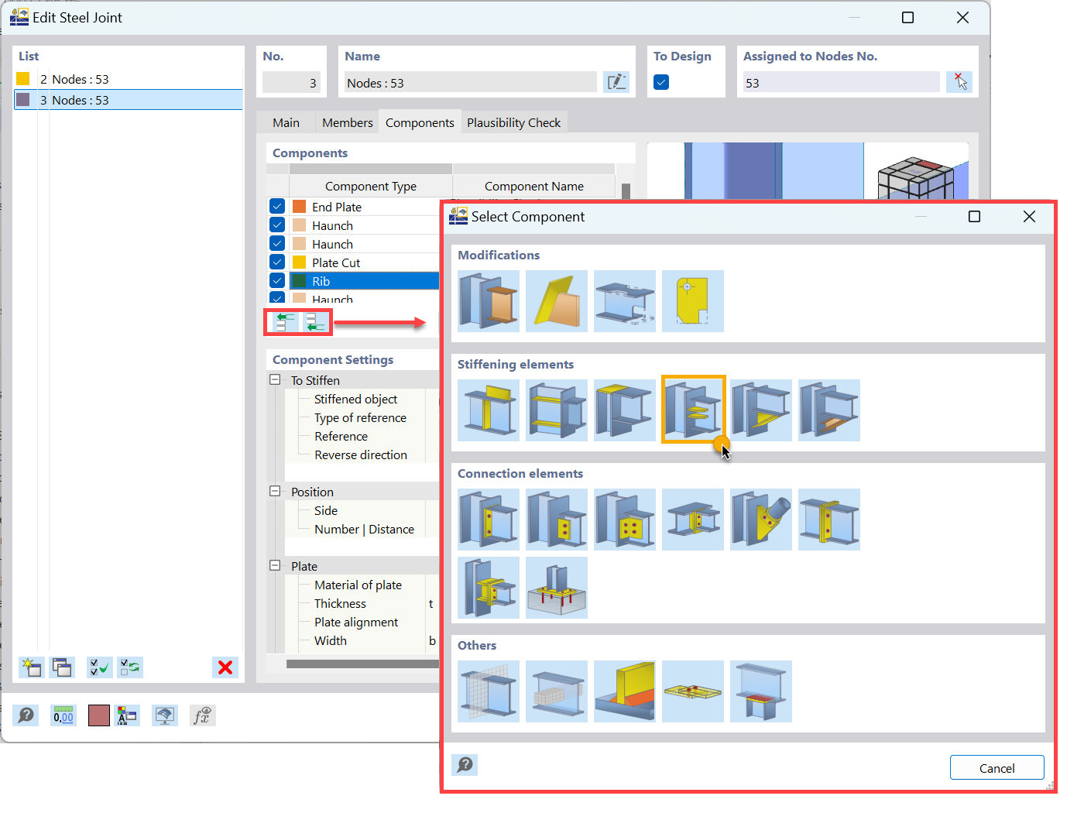Open the fx formula icon in Edit Steel Joint
1084x813 pixels.
pos(202,715)
